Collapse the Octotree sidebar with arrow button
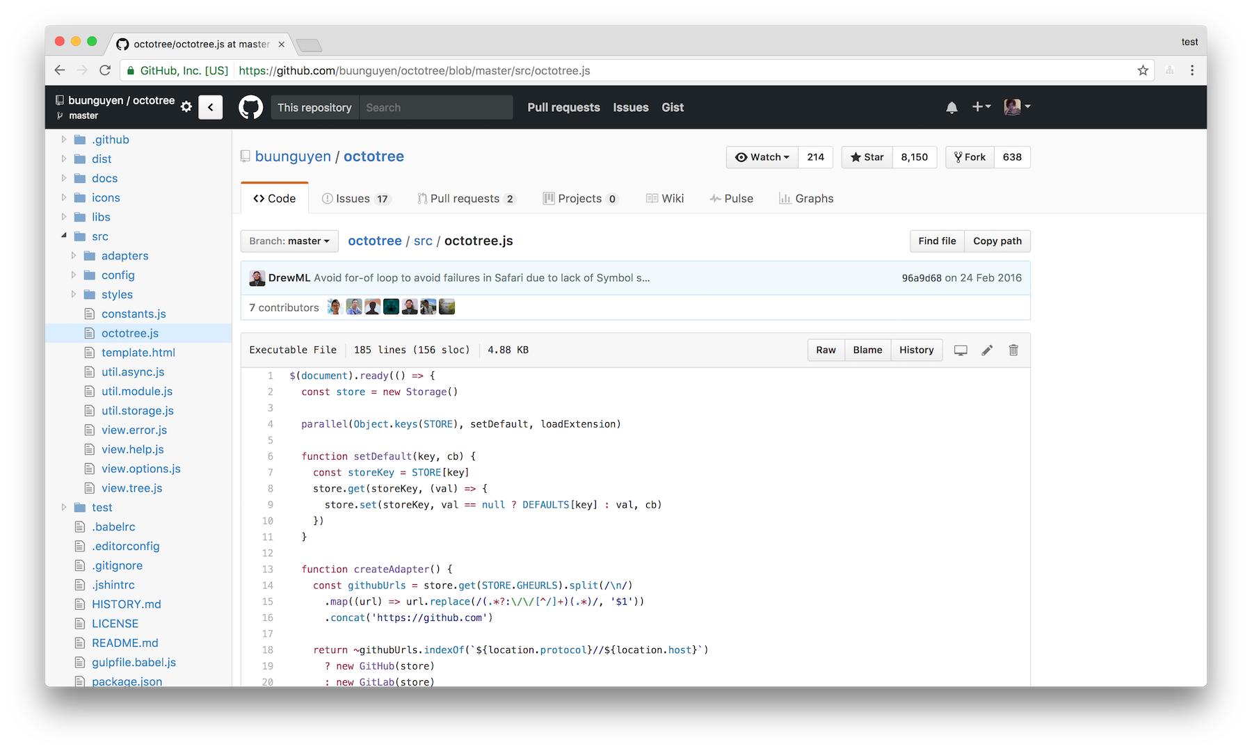This screenshot has height=751, width=1252. coord(210,107)
